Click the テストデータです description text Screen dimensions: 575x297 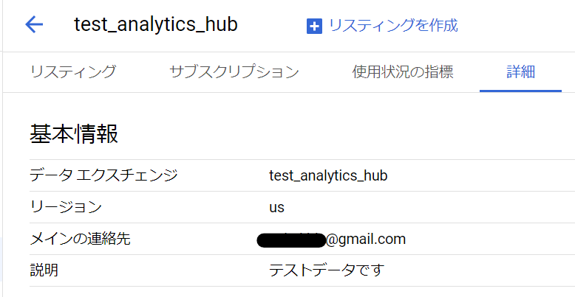coord(327,271)
